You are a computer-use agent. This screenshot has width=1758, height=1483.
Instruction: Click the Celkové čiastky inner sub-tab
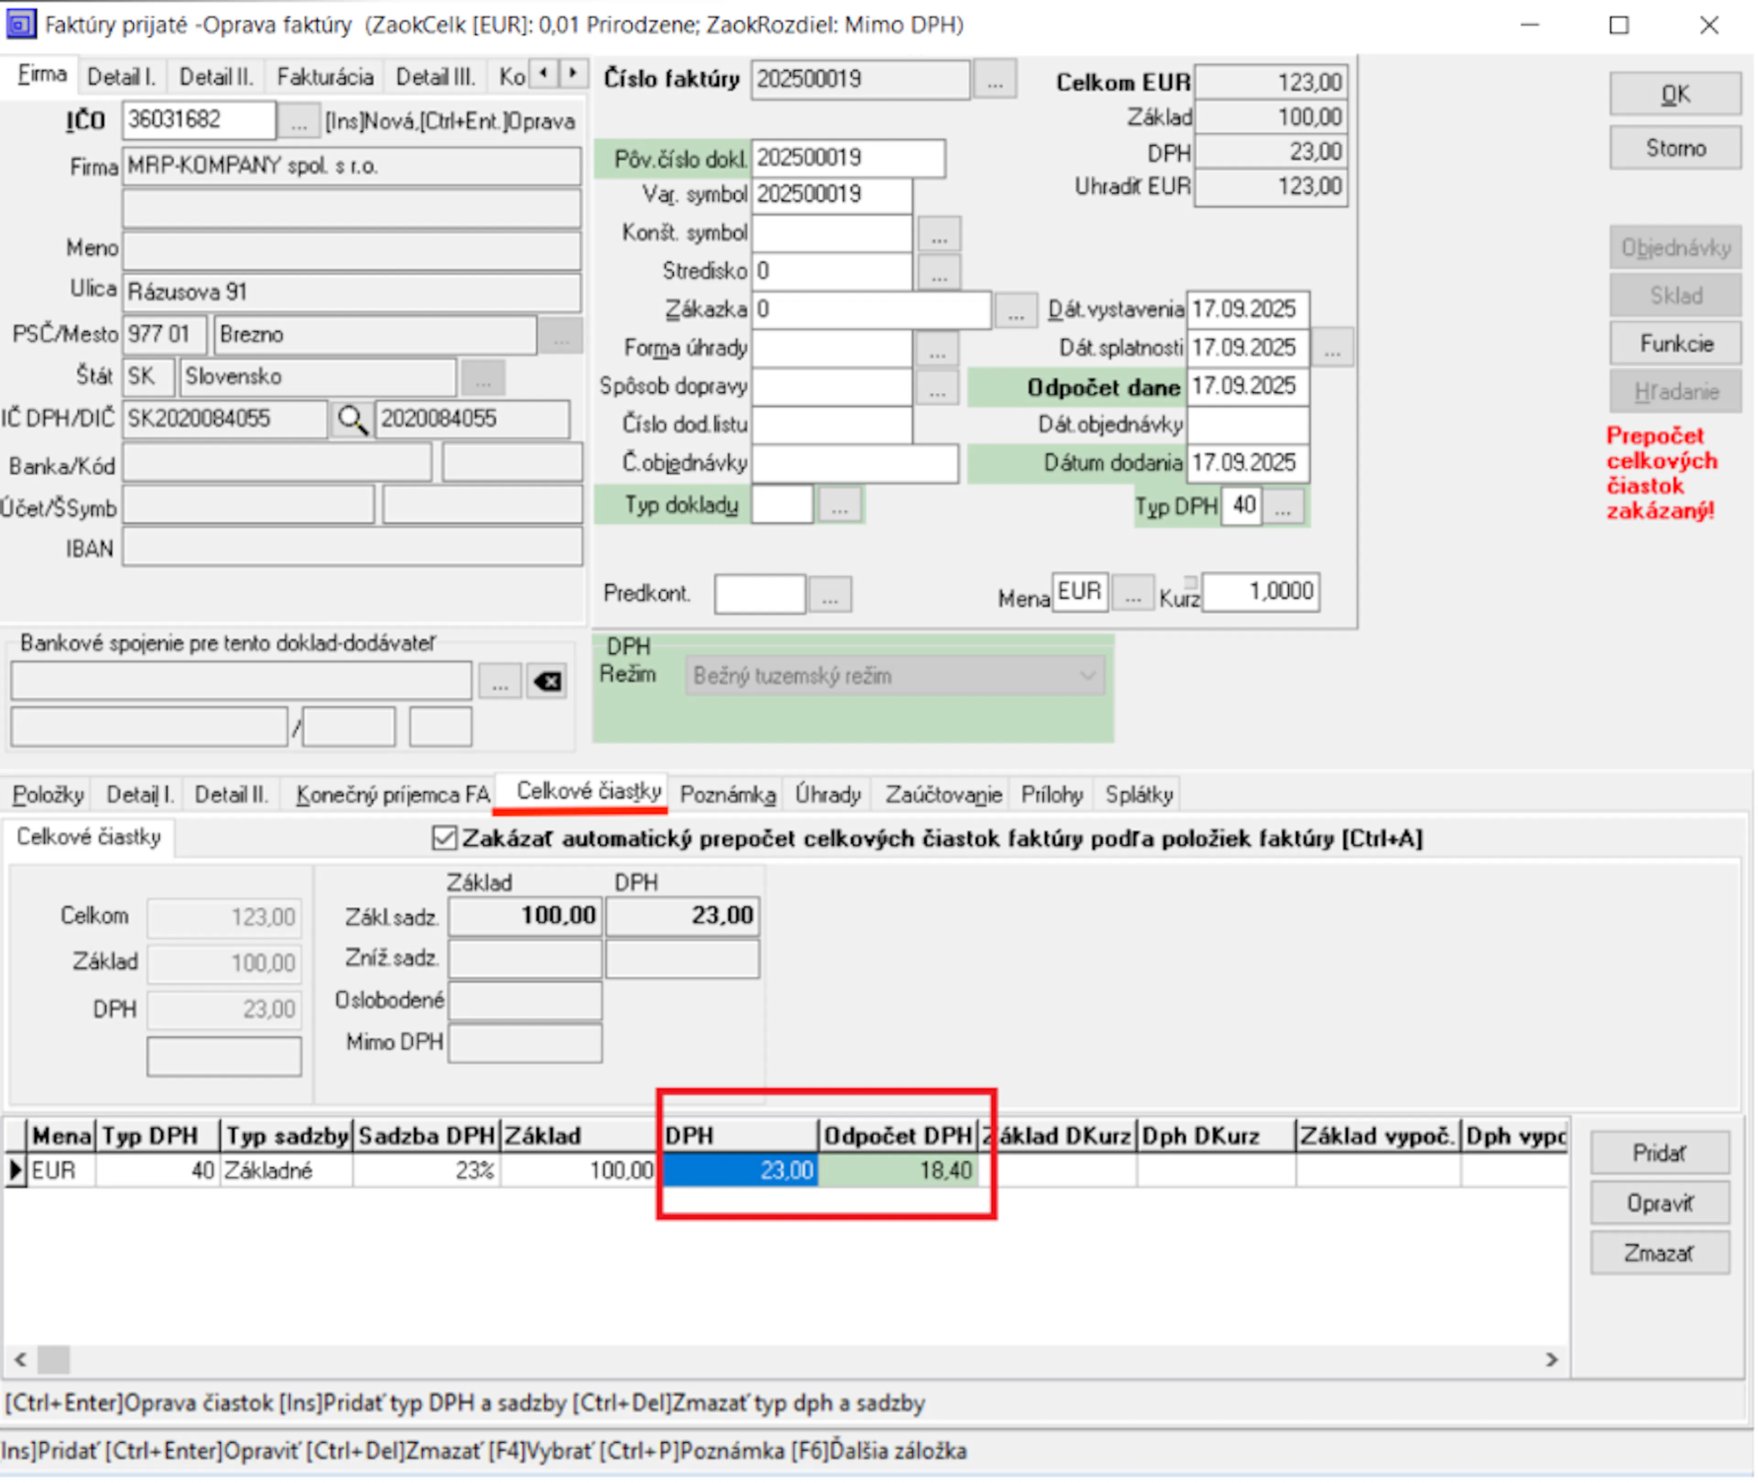point(89,839)
